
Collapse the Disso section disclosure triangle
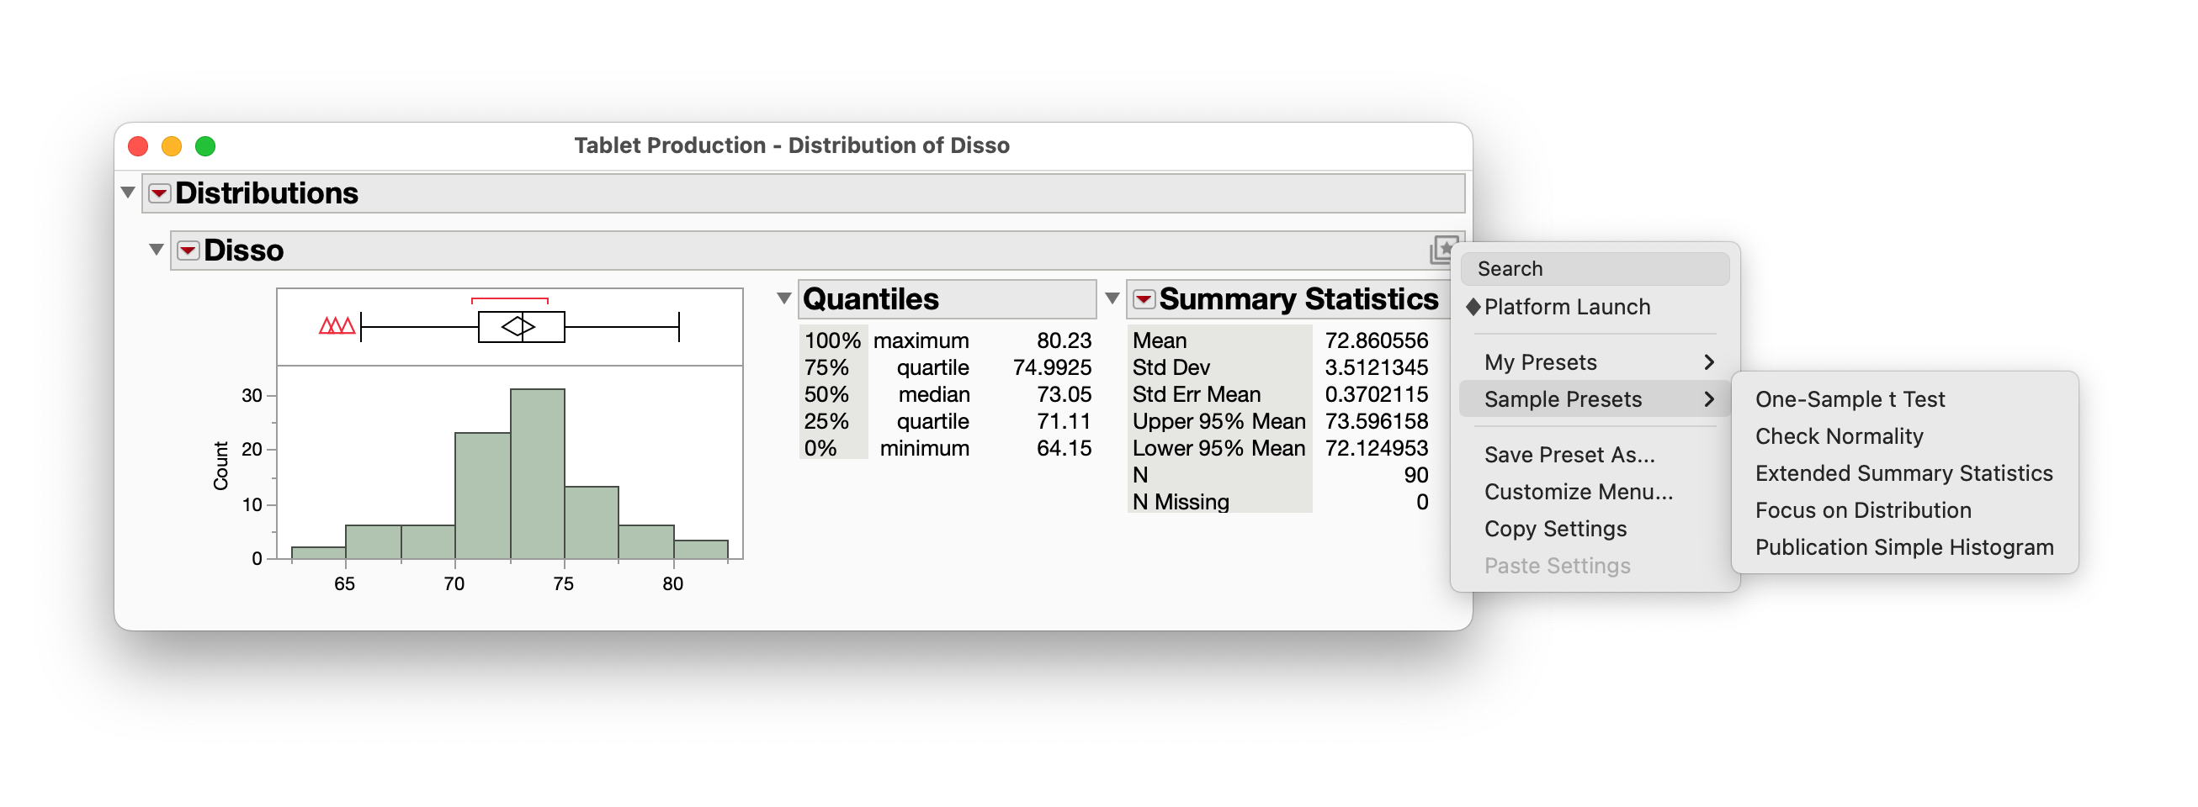[x=157, y=250]
